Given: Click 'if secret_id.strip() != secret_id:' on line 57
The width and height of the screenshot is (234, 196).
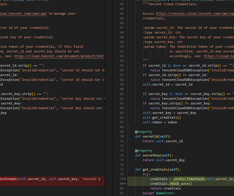Looking at the screenshot, I should [175, 75].
